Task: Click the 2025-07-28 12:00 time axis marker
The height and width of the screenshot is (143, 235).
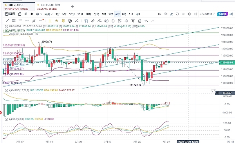Action: pyautogui.click(x=188, y=141)
